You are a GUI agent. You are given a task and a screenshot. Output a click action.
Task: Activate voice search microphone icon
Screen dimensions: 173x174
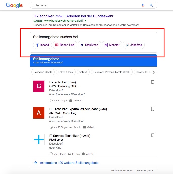click(143, 5)
